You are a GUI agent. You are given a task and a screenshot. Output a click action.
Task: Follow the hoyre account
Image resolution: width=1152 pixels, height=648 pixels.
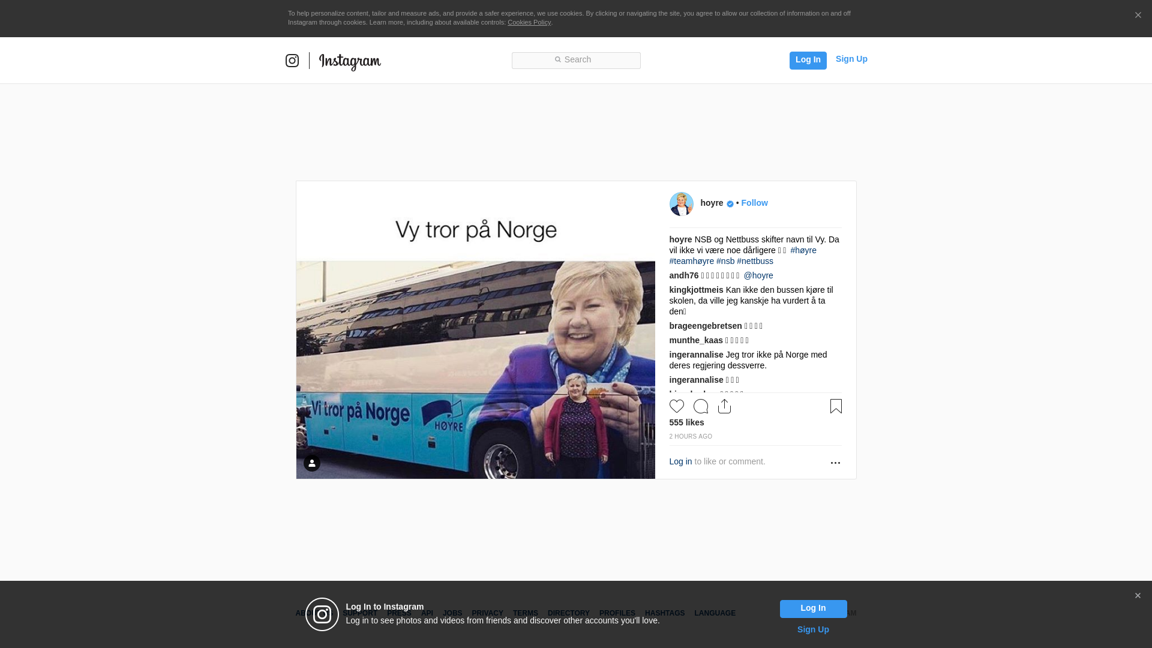pos(754,203)
